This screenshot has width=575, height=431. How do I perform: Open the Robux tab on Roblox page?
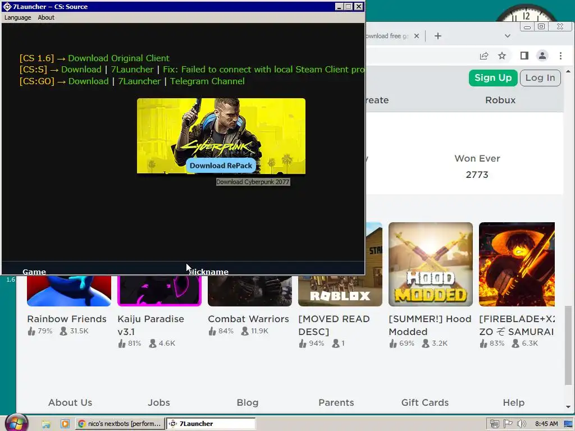pos(500,100)
